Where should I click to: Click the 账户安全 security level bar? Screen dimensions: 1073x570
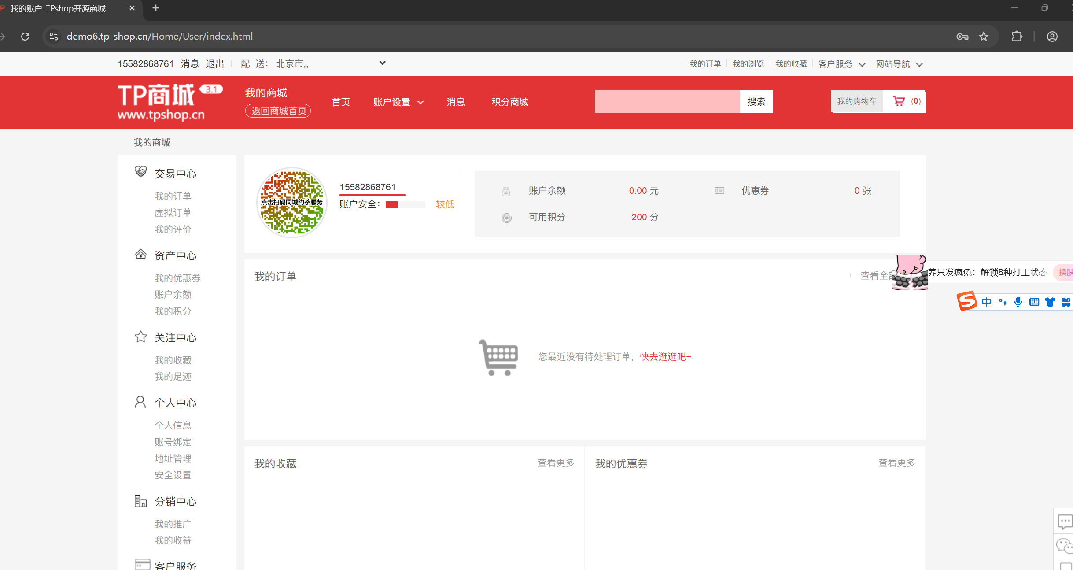coord(405,204)
